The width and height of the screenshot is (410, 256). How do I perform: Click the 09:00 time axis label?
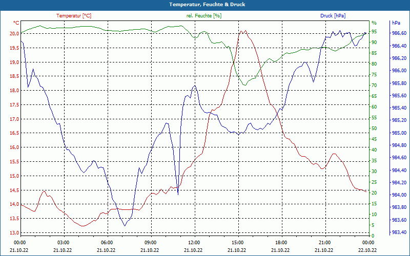tap(151, 242)
